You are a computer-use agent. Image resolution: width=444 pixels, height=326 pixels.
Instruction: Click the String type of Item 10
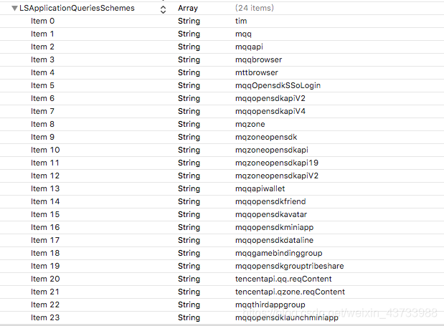point(189,150)
